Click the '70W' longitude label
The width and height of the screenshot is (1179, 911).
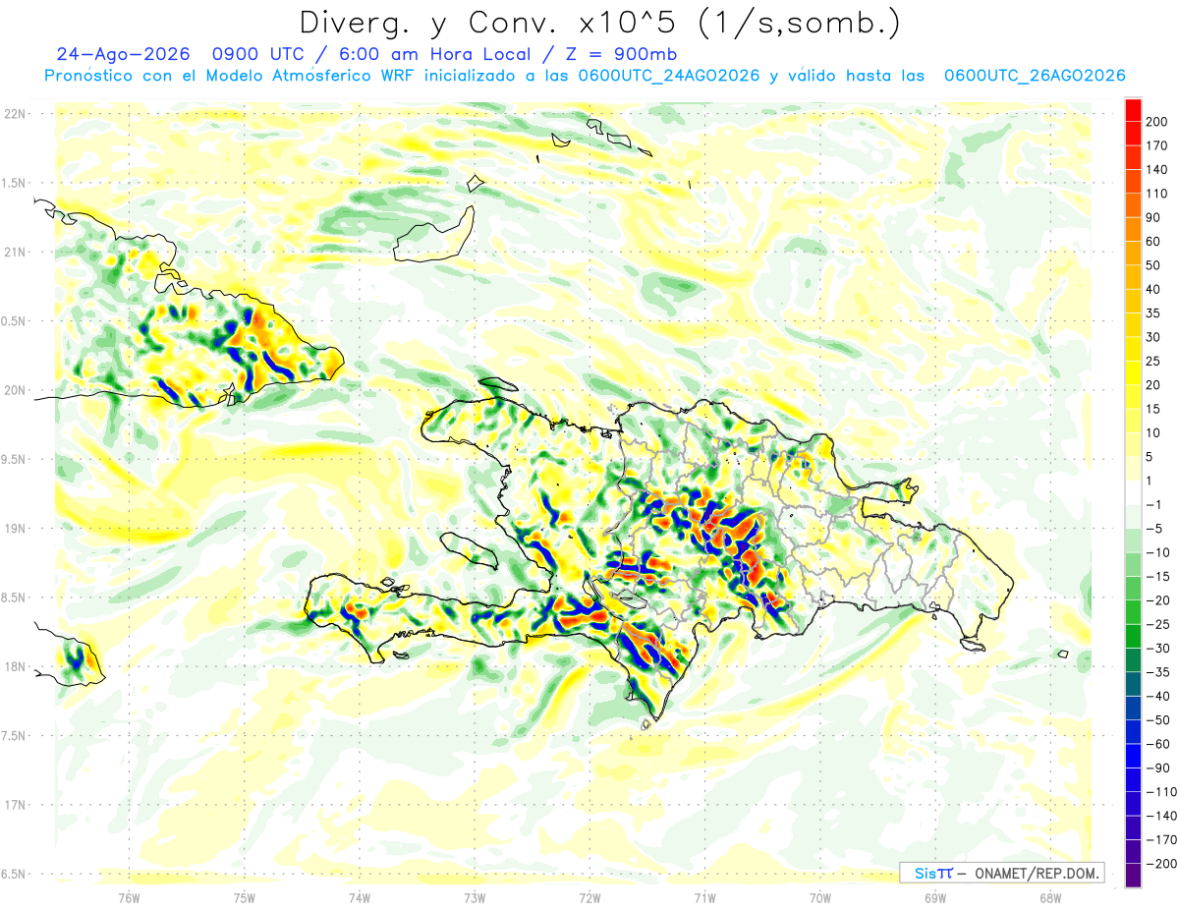tap(820, 897)
